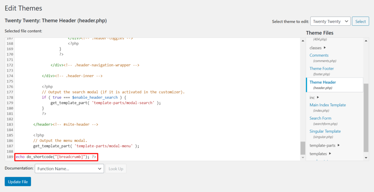
Task: Click the Select theme button
Action: coord(360,22)
